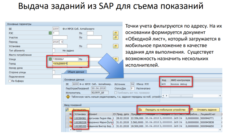Open multiple selection for РЭС row

[x=115, y=33]
